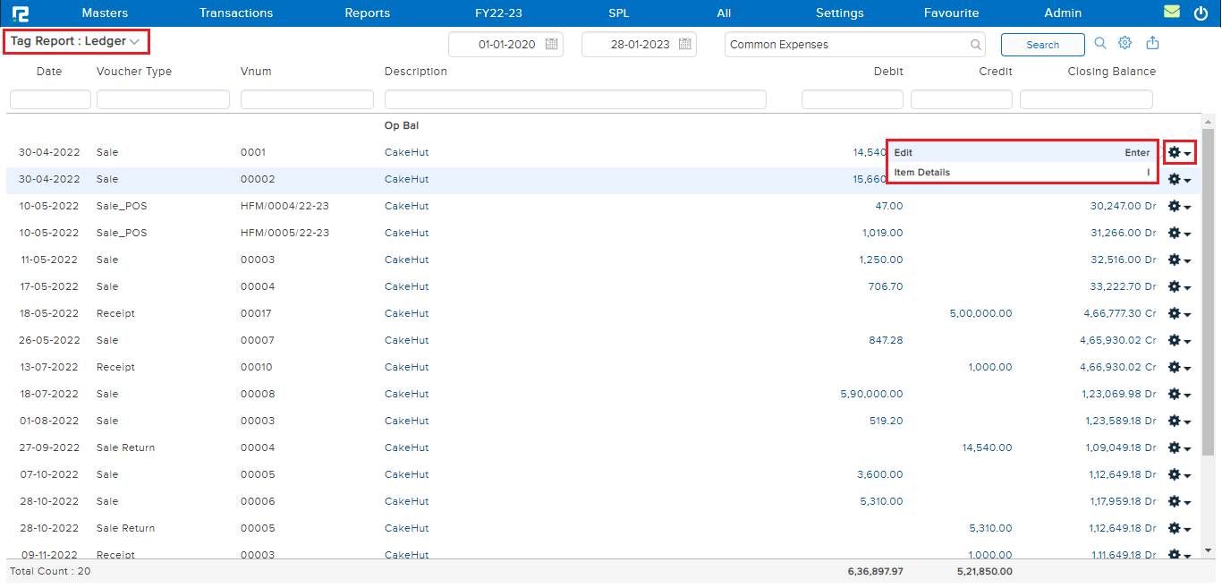Open the Transactions menu

(x=236, y=13)
